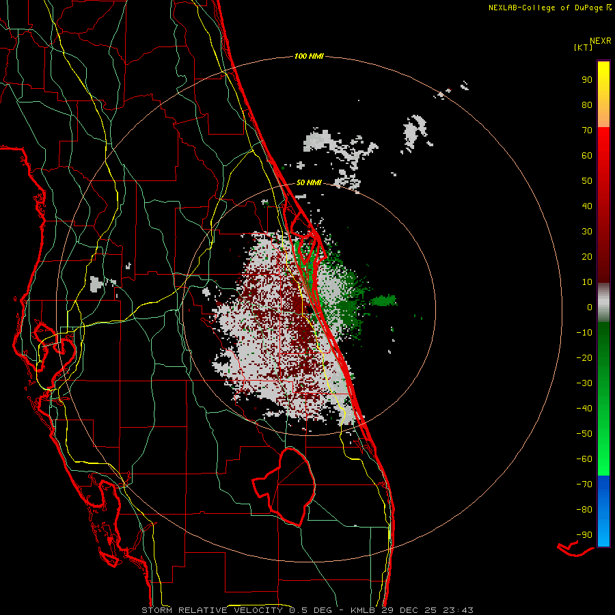
Task: Click the NEXLAB-College of DuPage credit text
Action: pos(549,8)
